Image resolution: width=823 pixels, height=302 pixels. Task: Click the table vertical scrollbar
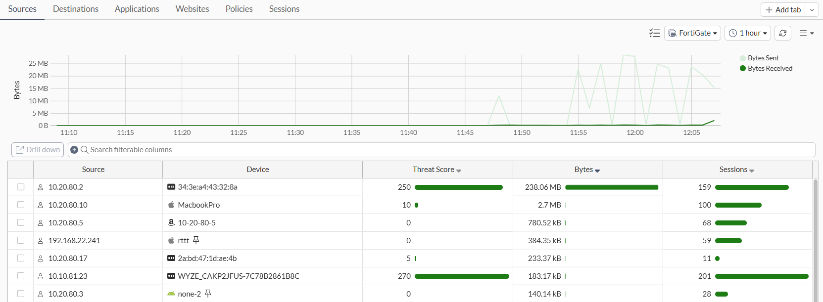pyautogui.click(x=816, y=240)
